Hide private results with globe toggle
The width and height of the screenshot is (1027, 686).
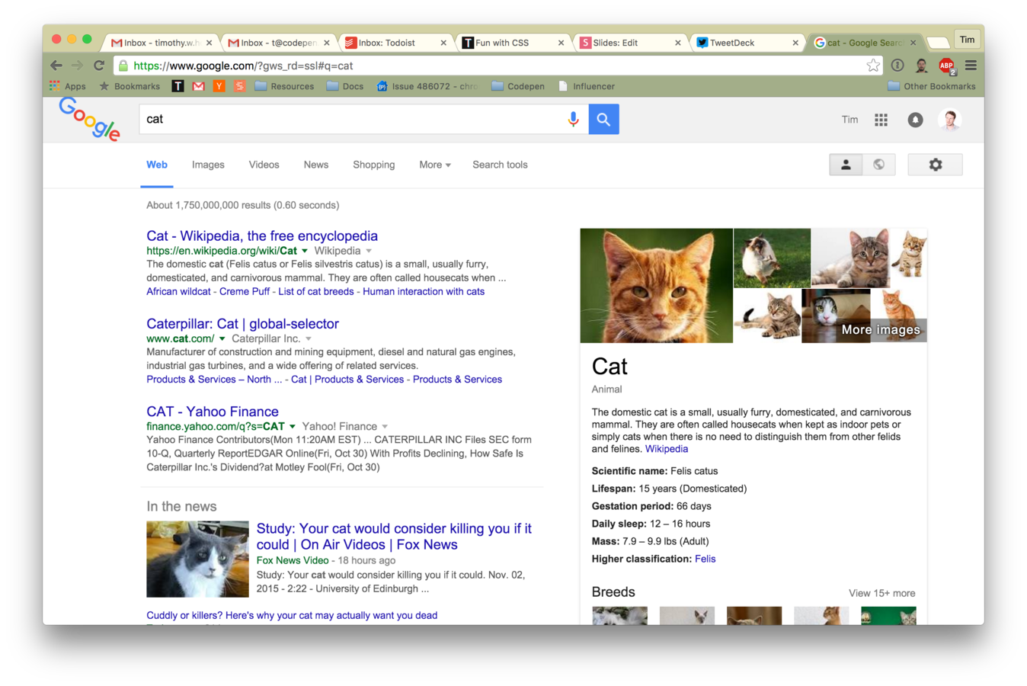pos(878,165)
